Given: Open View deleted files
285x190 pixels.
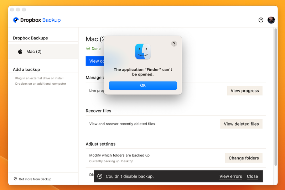Looking at the screenshot, I should click(241, 124).
